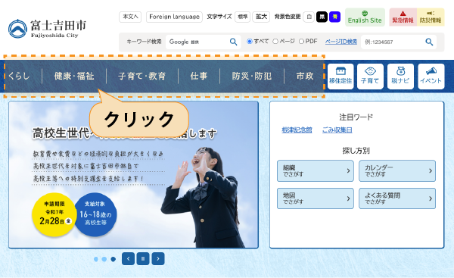Open the イベント megaphone icon button
The height and width of the screenshot is (278, 454).
click(x=431, y=77)
